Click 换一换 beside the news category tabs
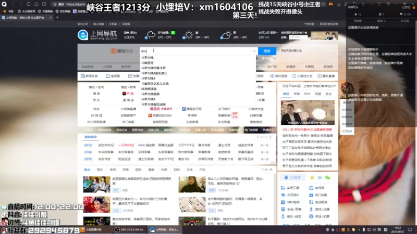This screenshot has width=417, height=234. 267,170
